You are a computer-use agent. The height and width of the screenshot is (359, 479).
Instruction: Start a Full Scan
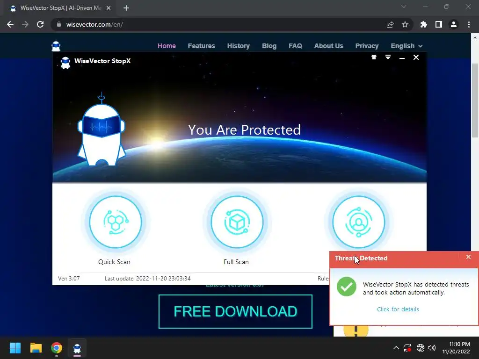(237, 222)
